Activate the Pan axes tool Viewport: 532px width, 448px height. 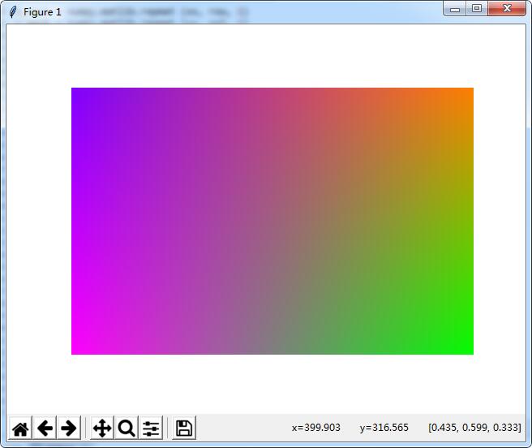(x=102, y=428)
